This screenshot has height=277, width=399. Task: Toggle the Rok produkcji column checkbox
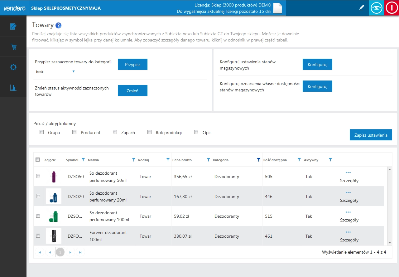[149, 132]
